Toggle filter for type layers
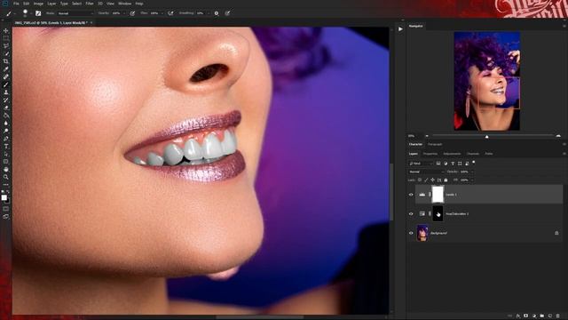 [x=453, y=164]
